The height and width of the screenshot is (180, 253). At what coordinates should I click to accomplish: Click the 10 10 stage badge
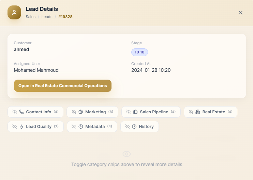[139, 52]
